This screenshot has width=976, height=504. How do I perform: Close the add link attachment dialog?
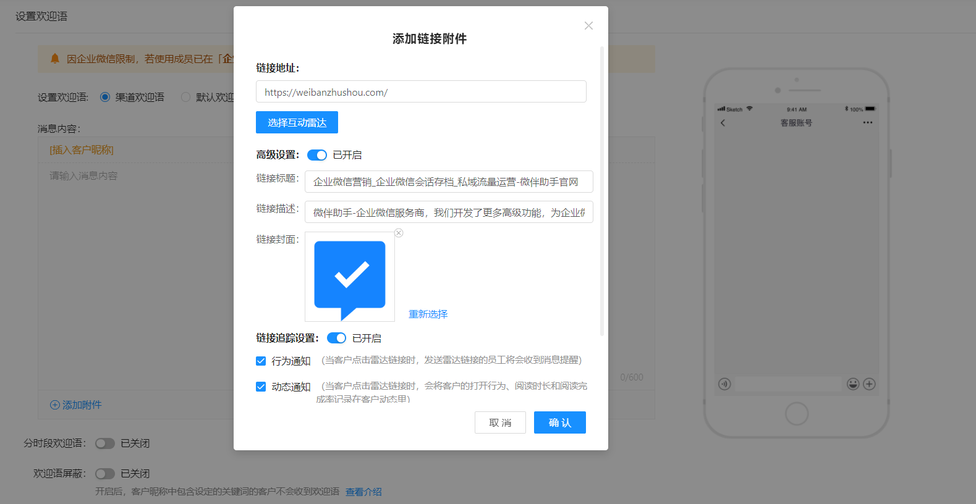pos(588,25)
